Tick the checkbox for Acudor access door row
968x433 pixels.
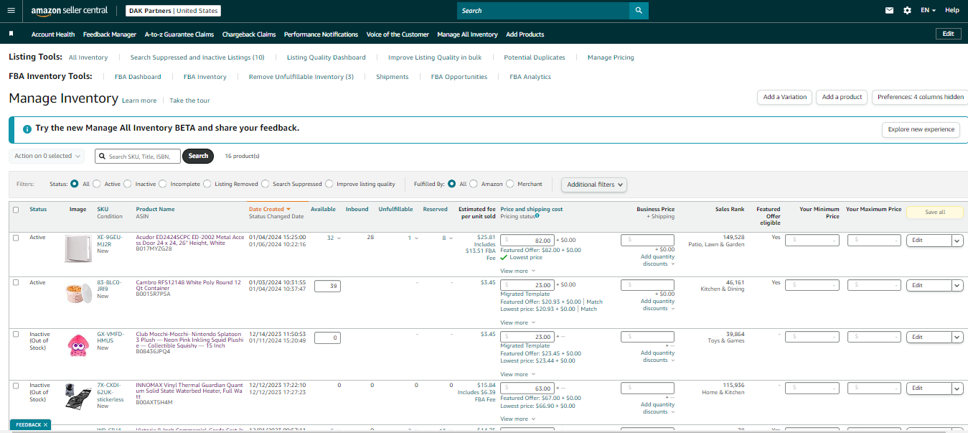tap(16, 238)
